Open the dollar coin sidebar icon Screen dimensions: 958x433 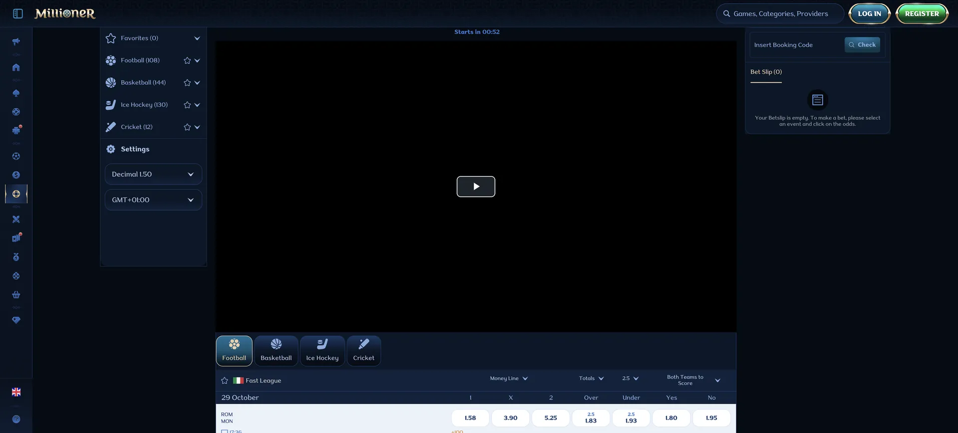16,175
